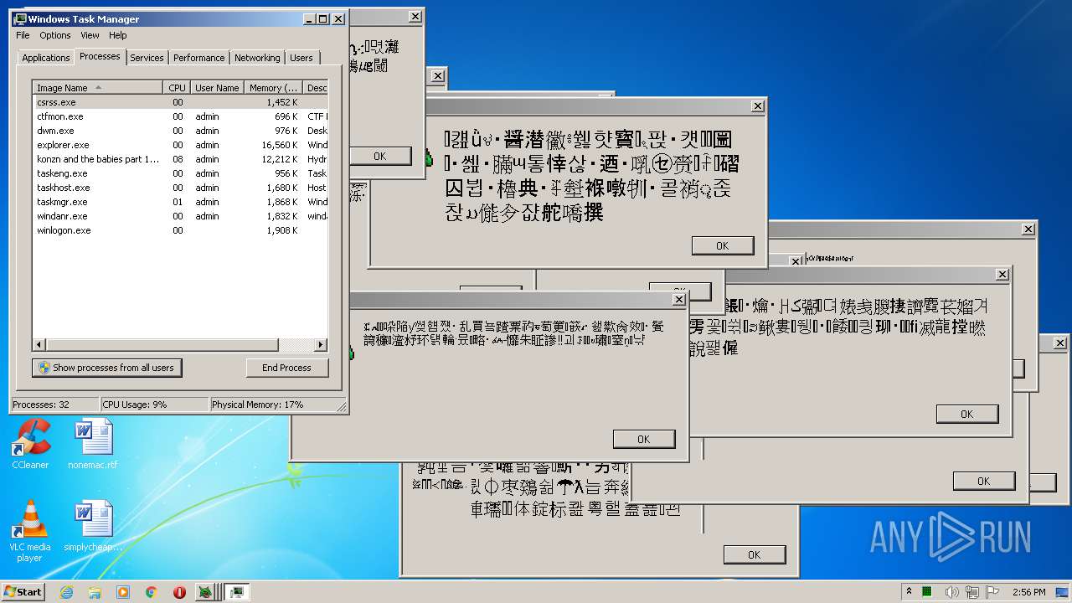Select the ctfmon.exe process row
1072x603 pixels.
point(180,116)
